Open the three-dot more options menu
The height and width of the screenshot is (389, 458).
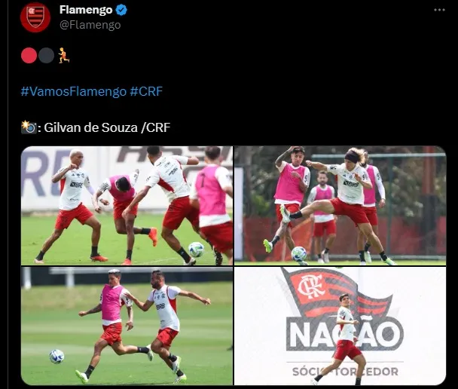click(x=439, y=10)
